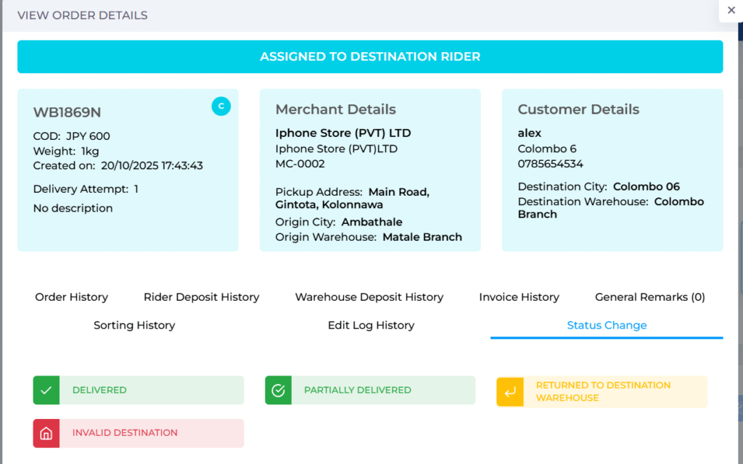This screenshot has width=743, height=464.
Task: Set status to Partially Delivered
Action: (x=382, y=390)
